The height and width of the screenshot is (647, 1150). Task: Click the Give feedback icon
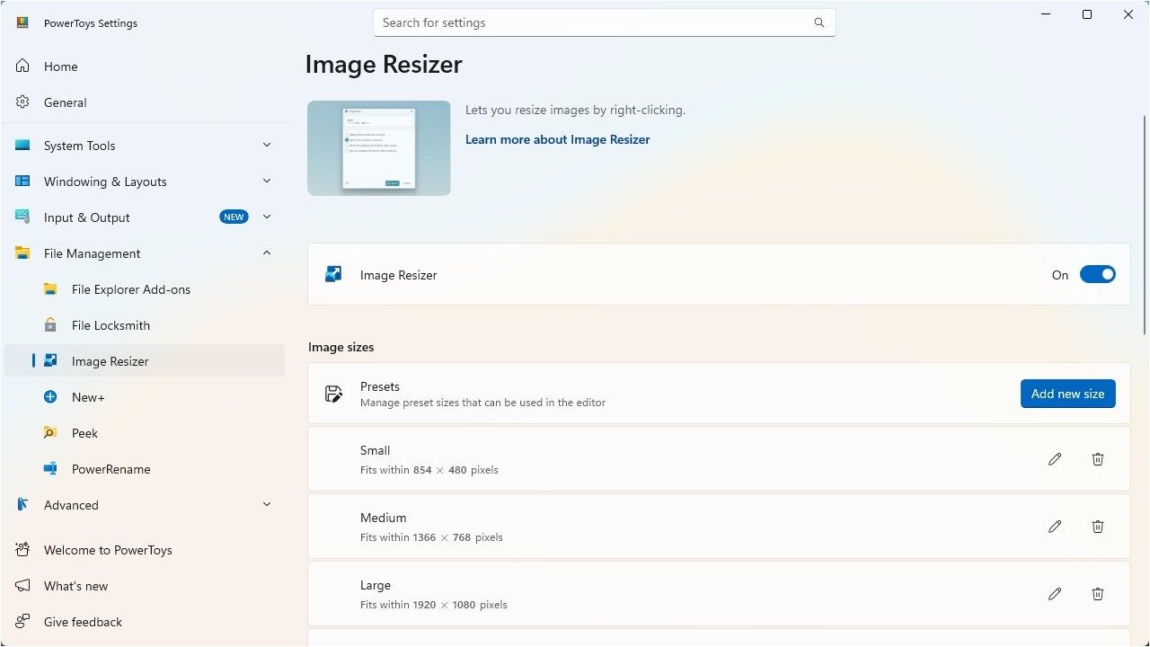(22, 622)
